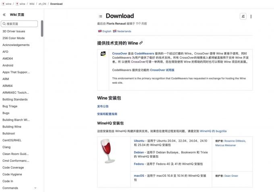Screen dimensions: 274x192
Task: Open Building Wine wiki page
Action: [12, 126]
